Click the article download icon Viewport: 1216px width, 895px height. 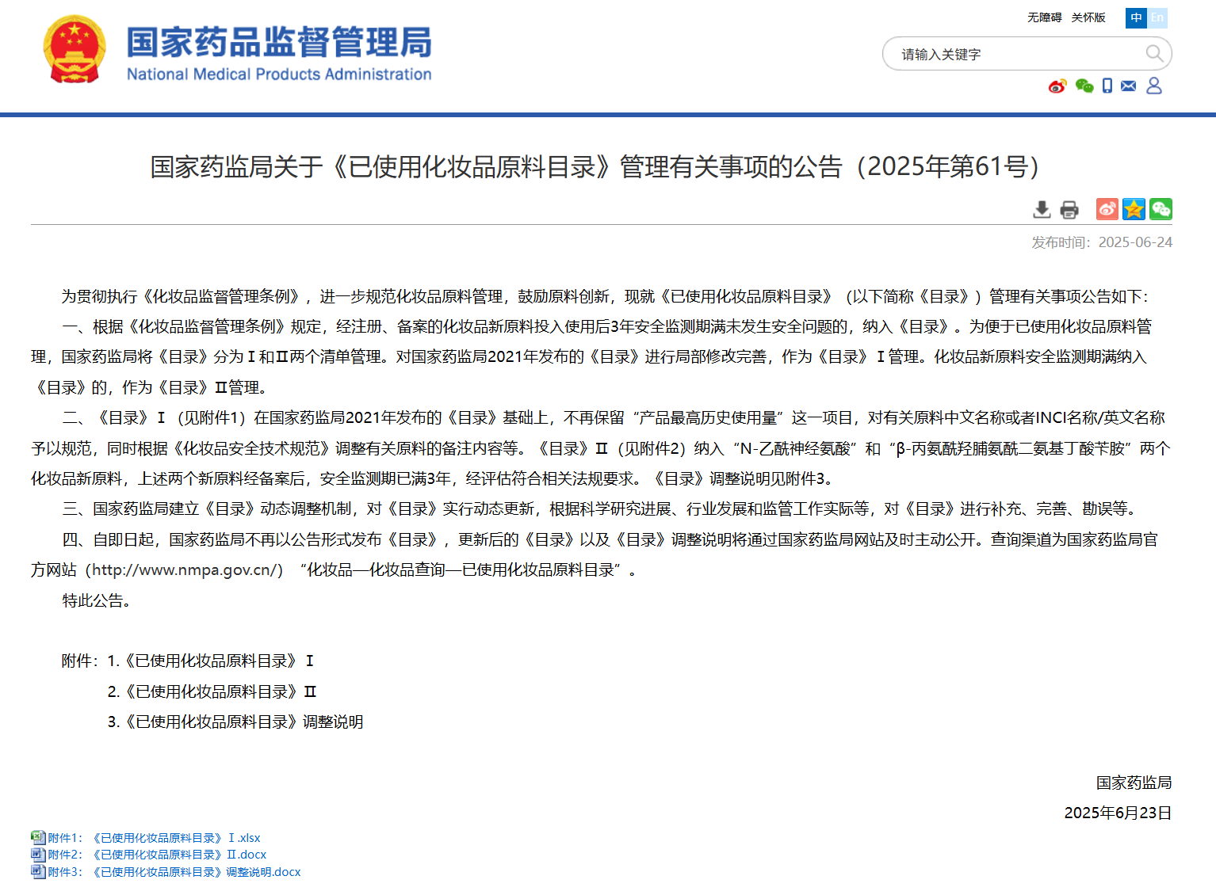(x=1041, y=209)
